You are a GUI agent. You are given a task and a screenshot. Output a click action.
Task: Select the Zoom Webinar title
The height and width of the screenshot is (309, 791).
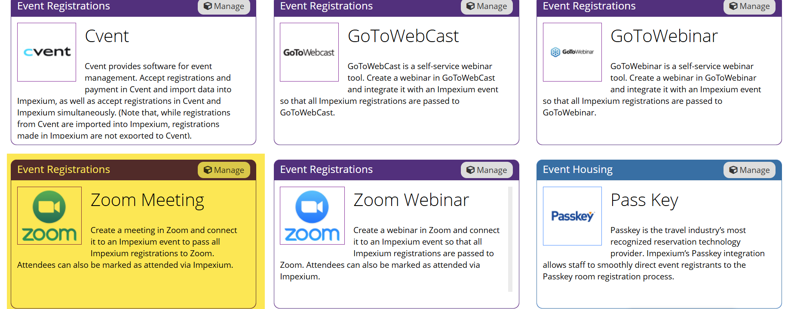pos(411,200)
